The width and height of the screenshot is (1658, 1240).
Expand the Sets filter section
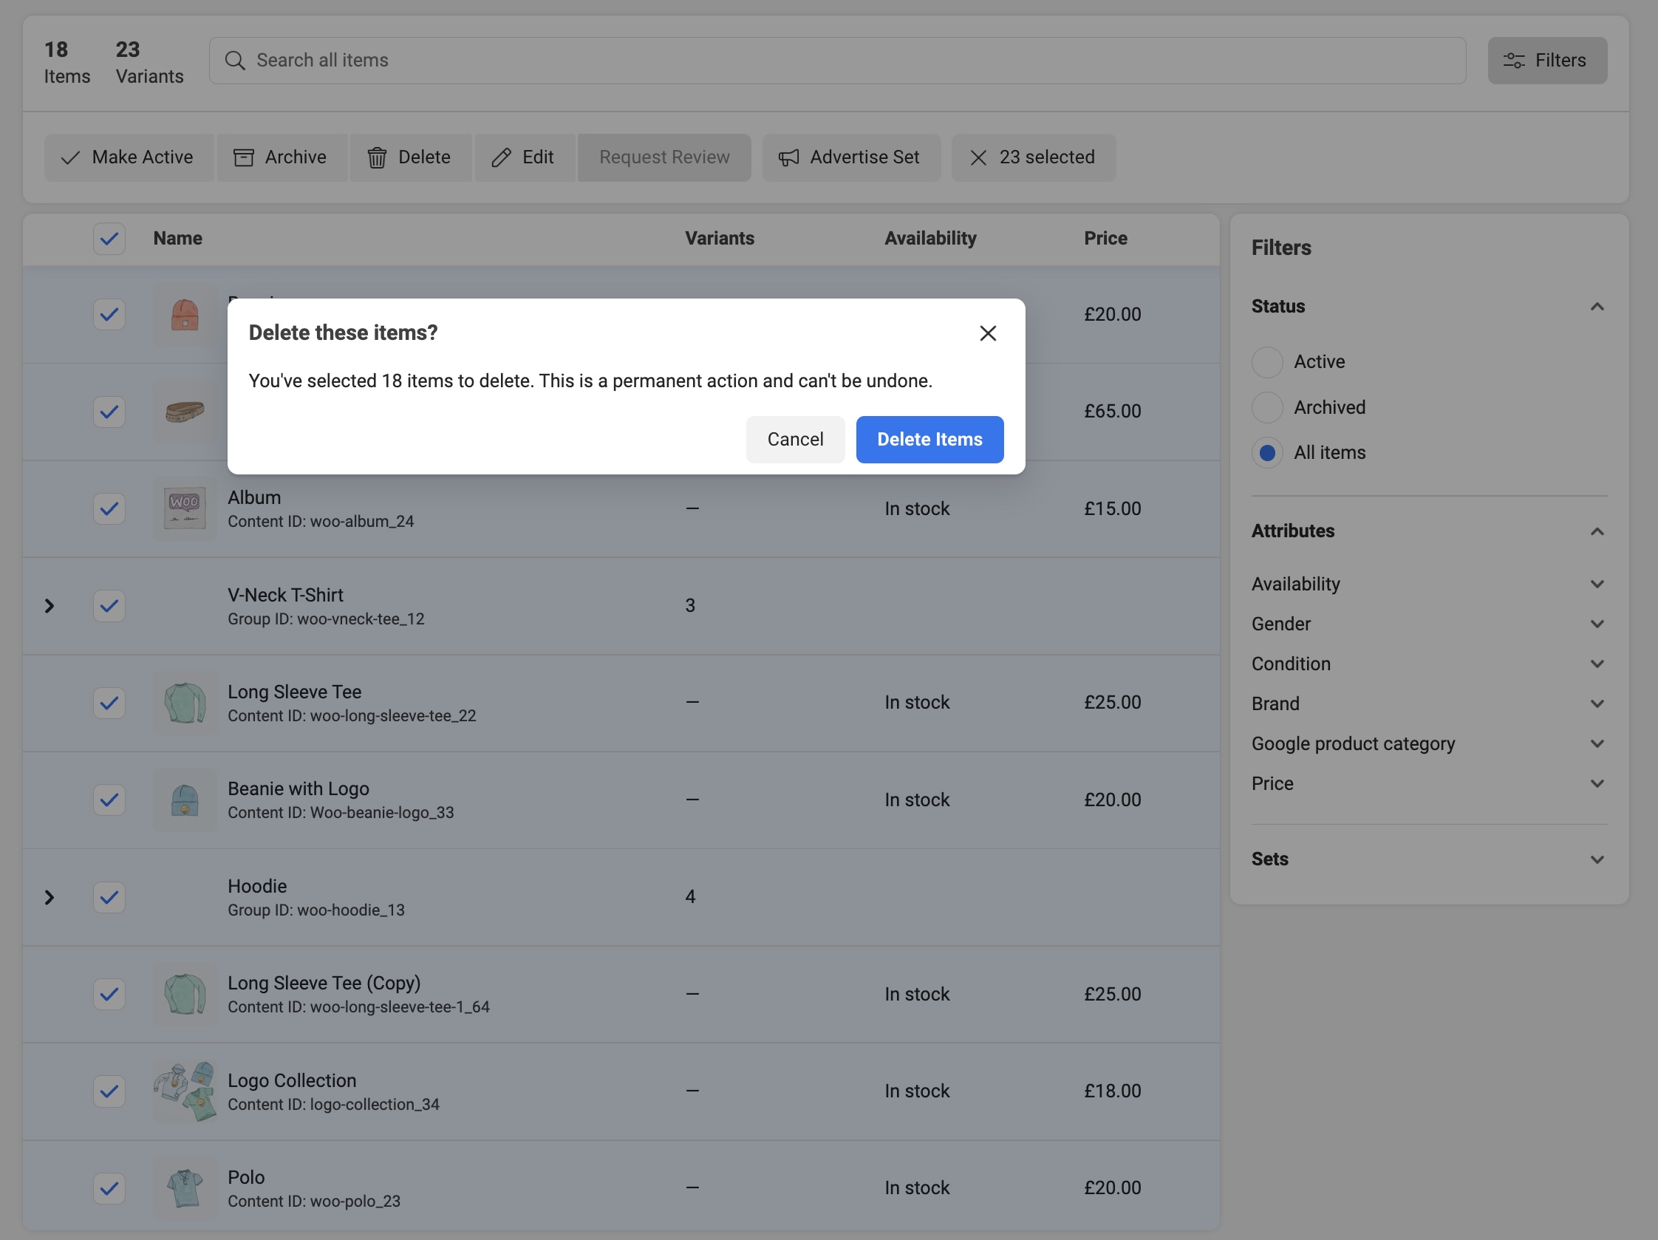coord(1597,859)
